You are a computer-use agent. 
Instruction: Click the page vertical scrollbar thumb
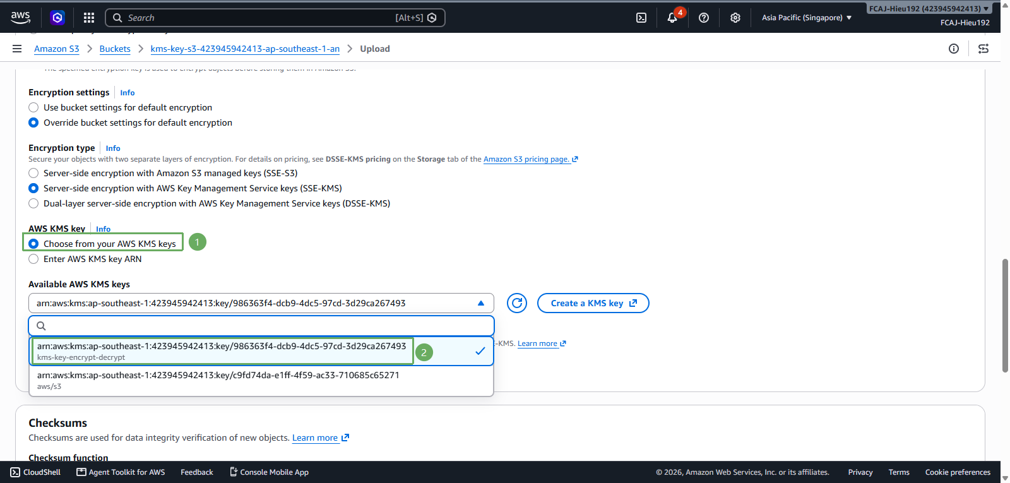pos(1005,316)
